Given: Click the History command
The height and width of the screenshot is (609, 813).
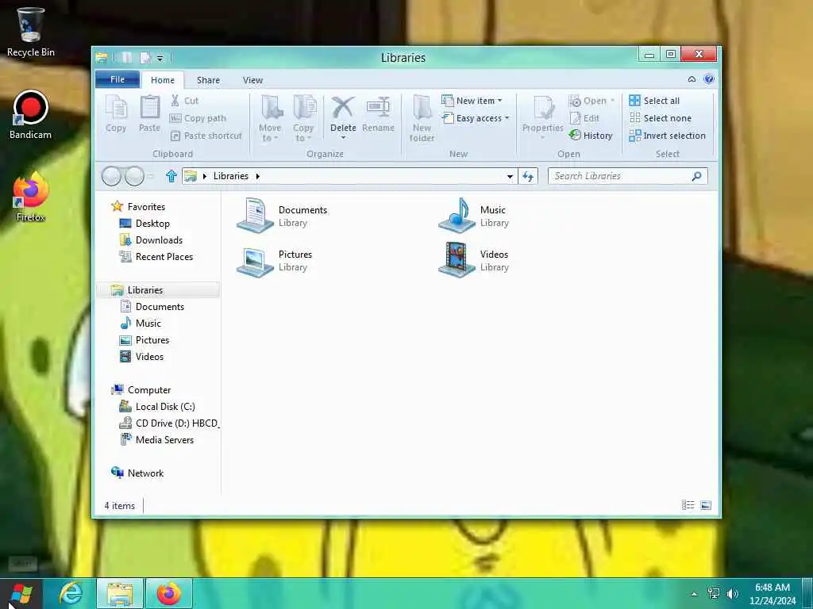Looking at the screenshot, I should (591, 136).
